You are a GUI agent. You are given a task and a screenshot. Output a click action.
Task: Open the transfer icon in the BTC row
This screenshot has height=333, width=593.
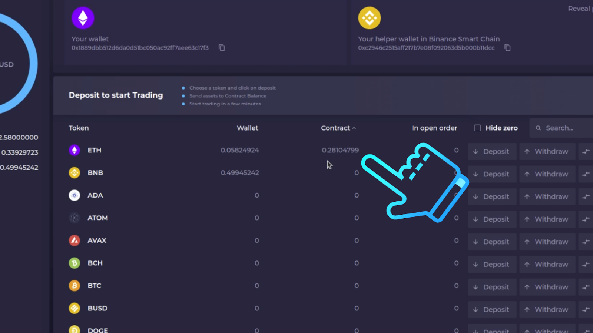[586, 287]
